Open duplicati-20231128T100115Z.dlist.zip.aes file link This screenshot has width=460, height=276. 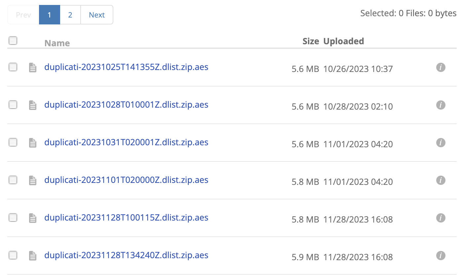coord(126,218)
